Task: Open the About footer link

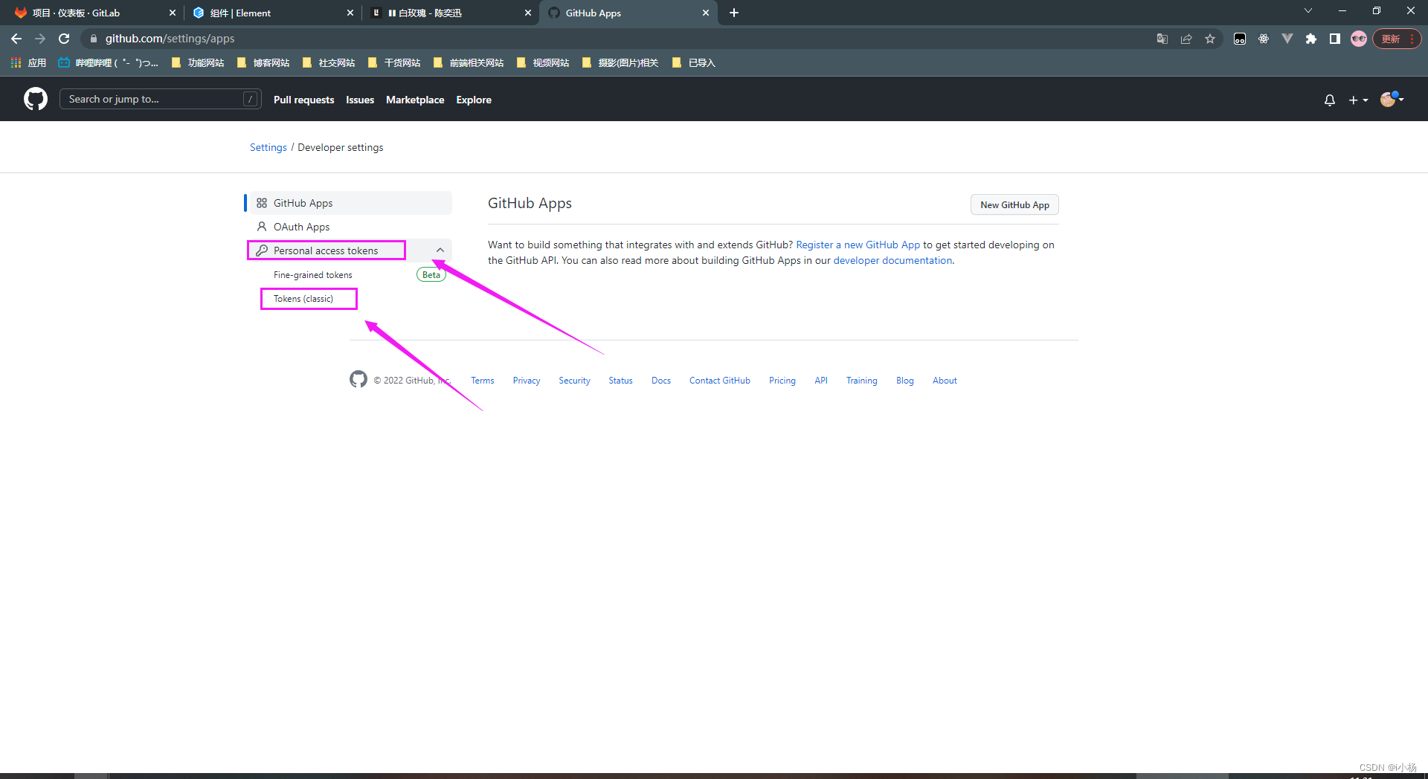Action: [x=945, y=381]
